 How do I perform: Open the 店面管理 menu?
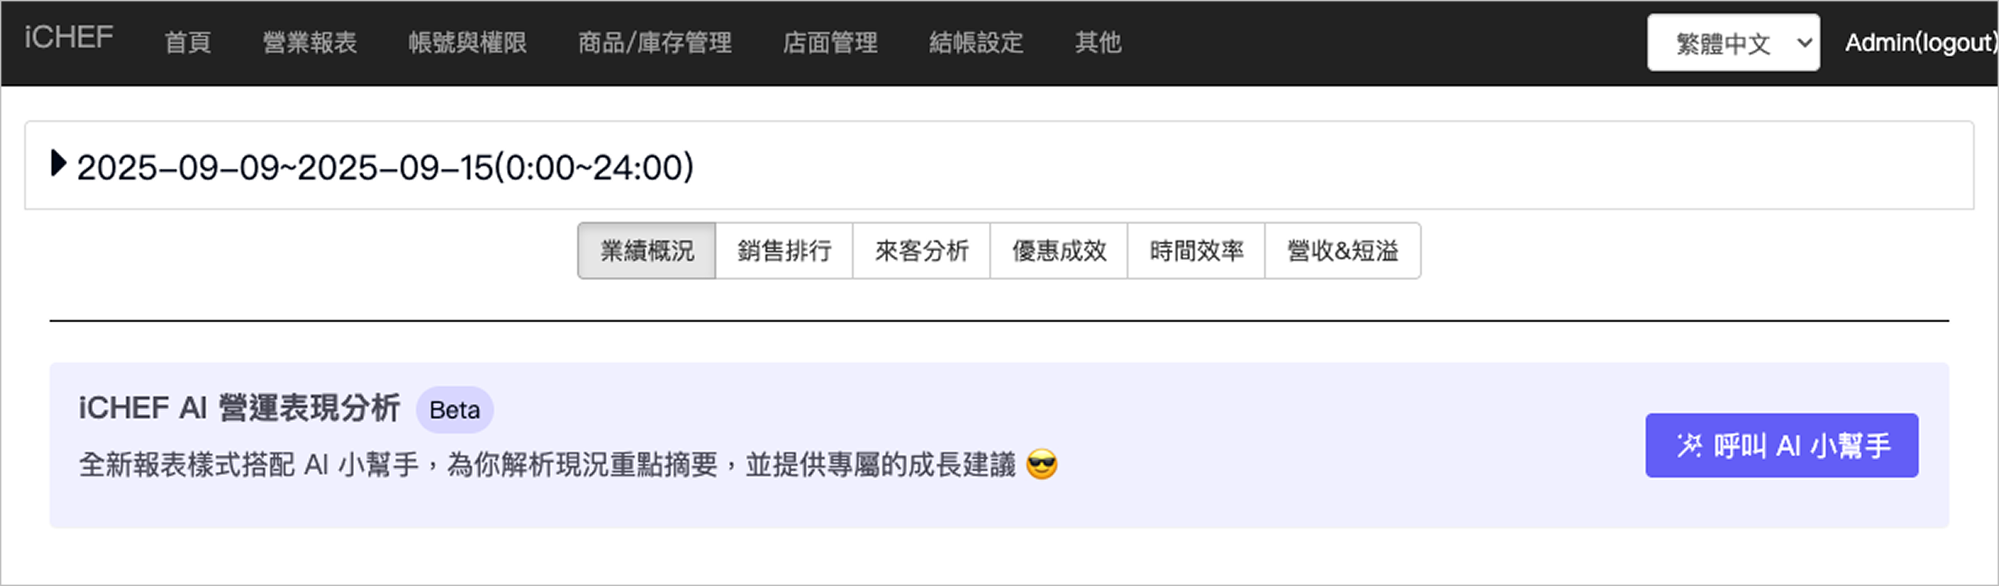(830, 43)
